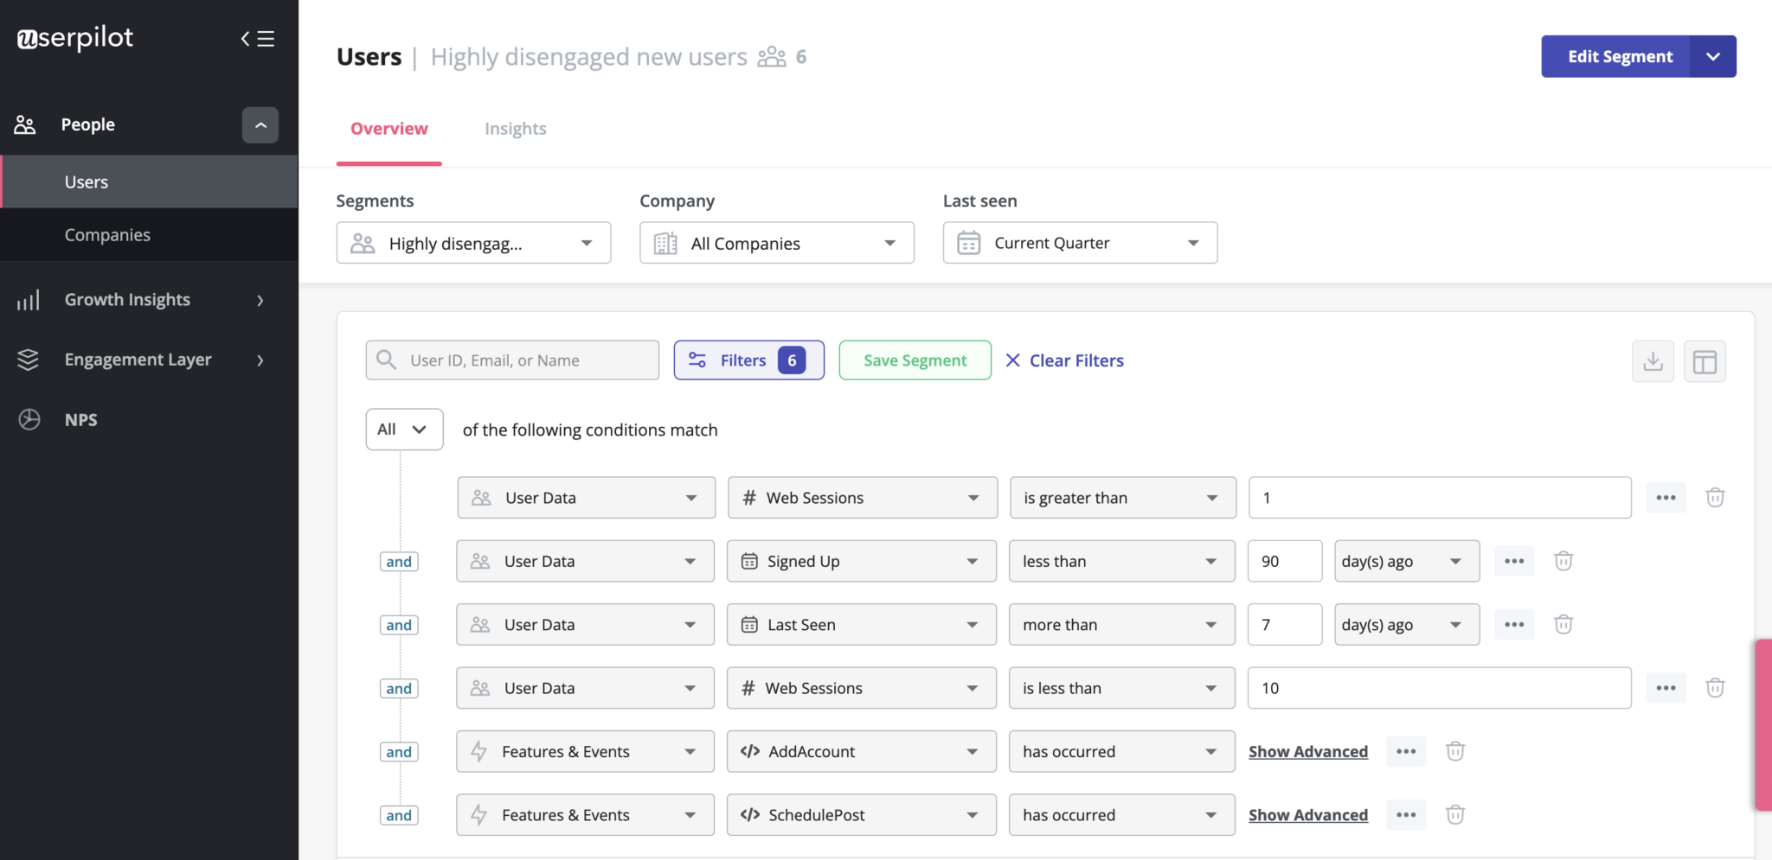Select the Companies menu item
The image size is (1772, 860).
point(107,234)
